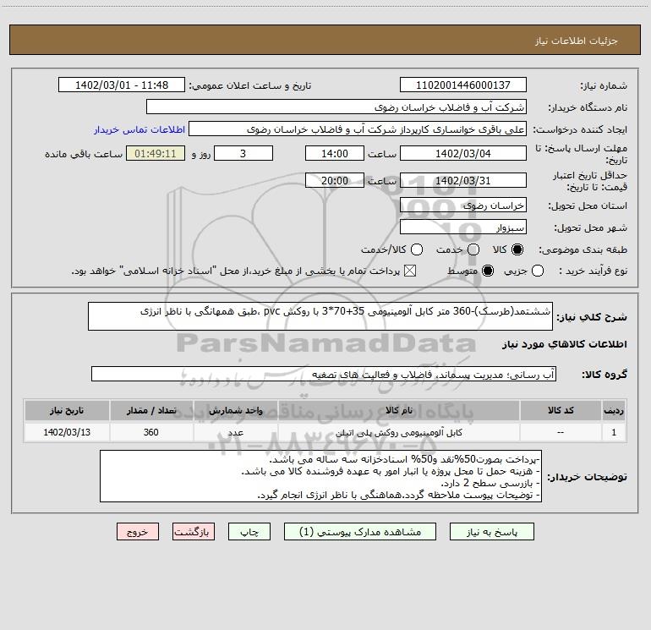Click the unit cell عدد

235,432
